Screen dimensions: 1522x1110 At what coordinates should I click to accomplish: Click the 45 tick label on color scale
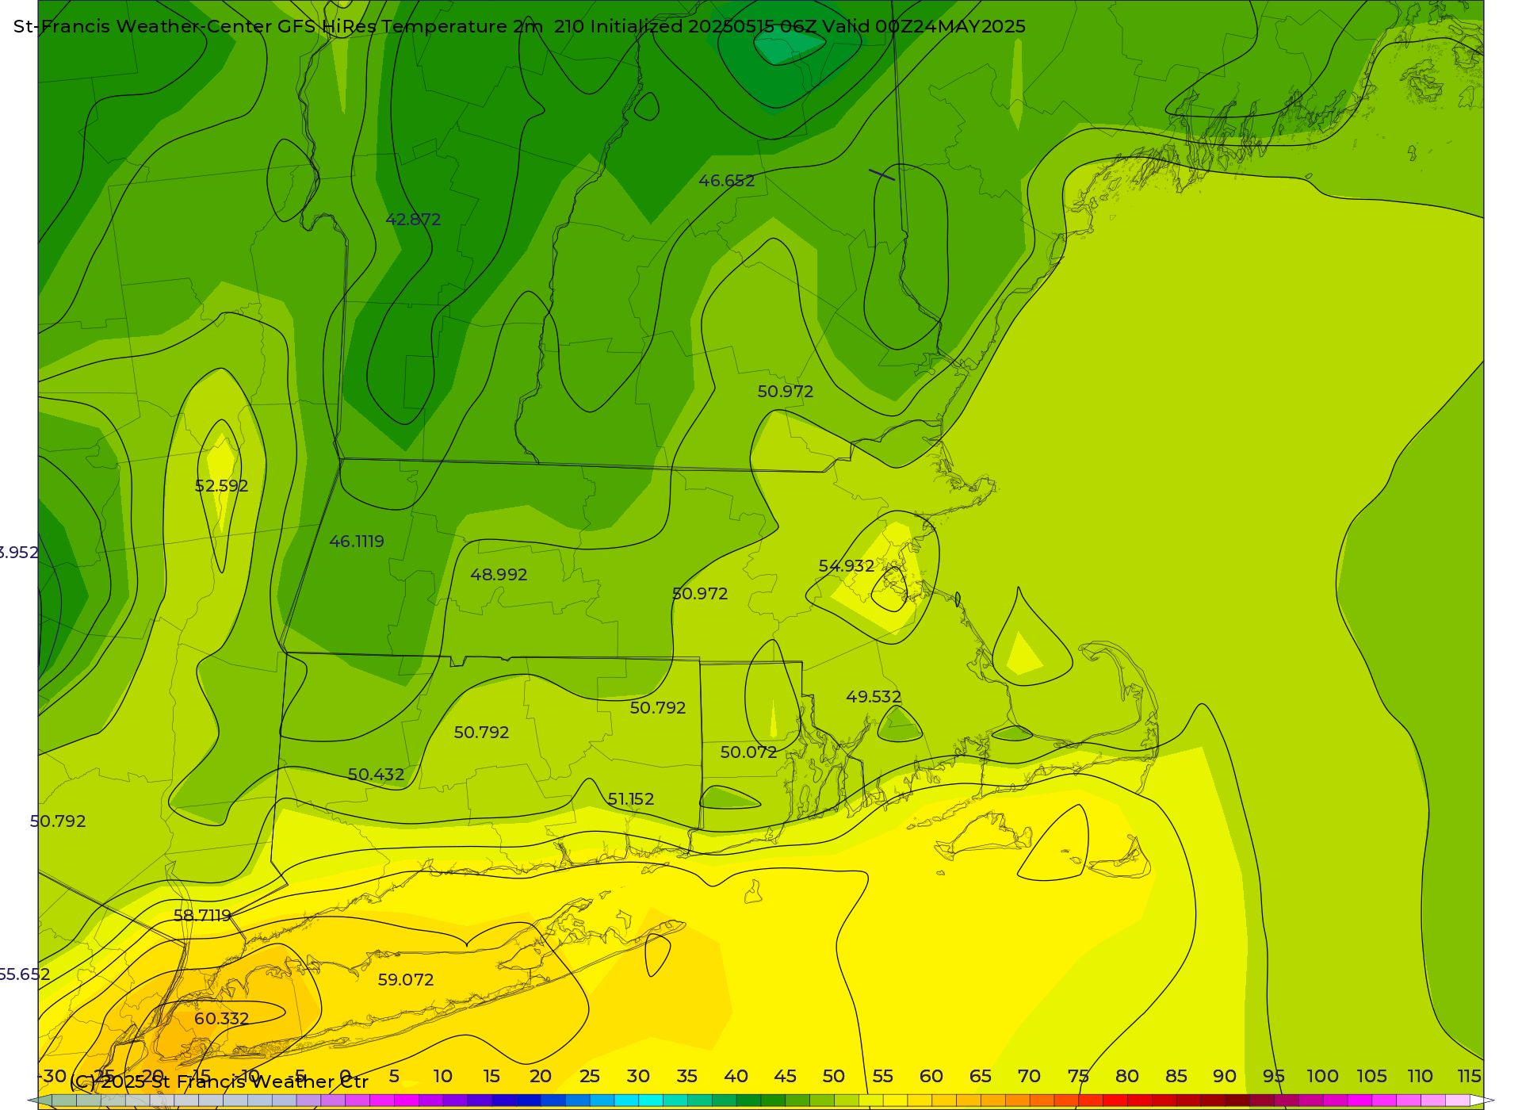coord(785,1077)
